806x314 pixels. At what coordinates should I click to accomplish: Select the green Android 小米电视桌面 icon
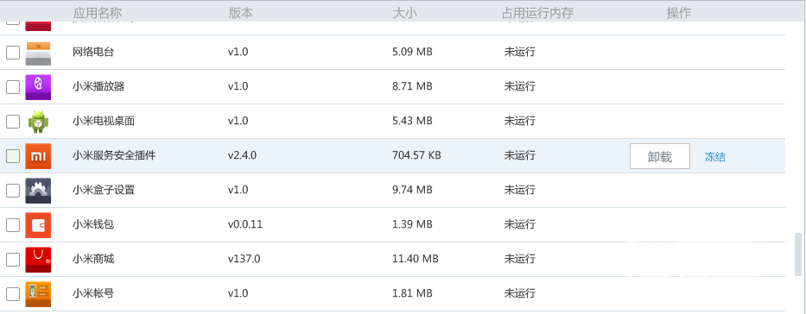point(38,122)
